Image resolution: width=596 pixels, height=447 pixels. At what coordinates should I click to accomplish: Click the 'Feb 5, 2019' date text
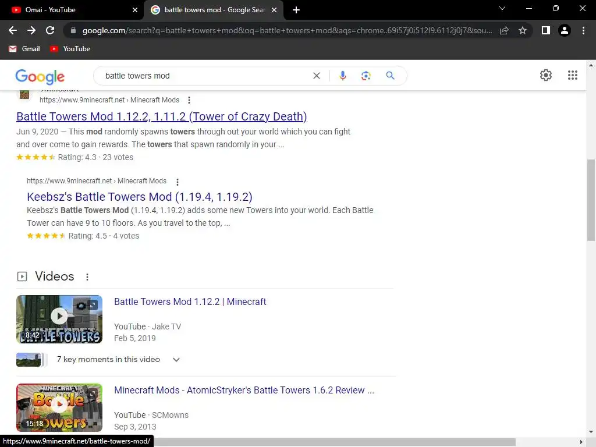point(135,338)
